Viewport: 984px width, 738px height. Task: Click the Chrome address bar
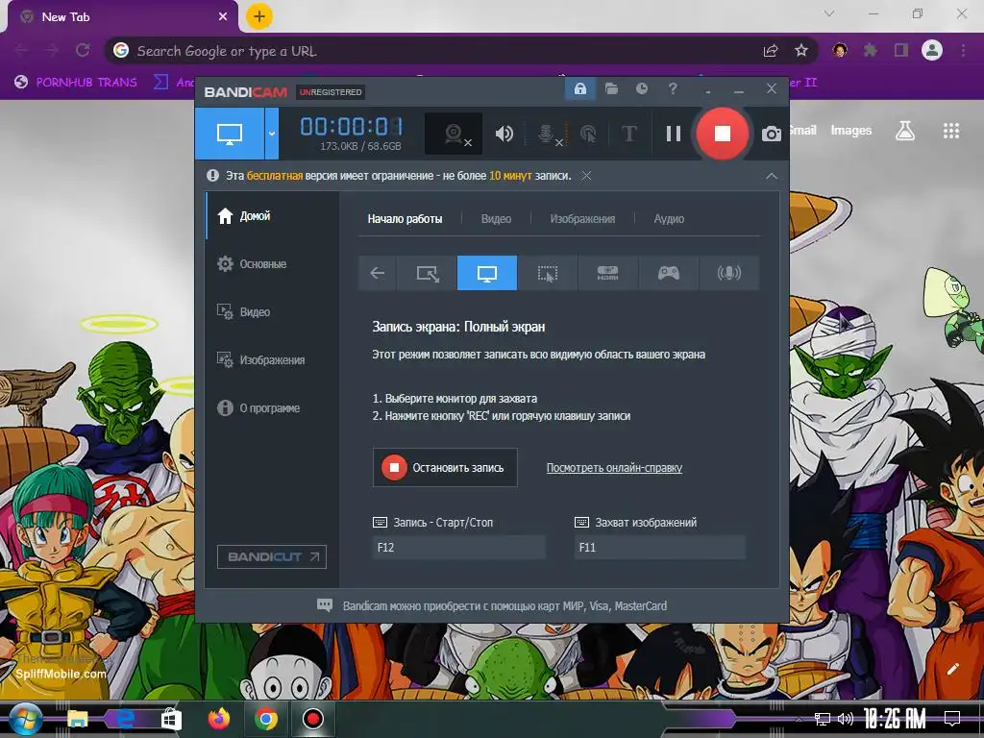click(x=439, y=51)
